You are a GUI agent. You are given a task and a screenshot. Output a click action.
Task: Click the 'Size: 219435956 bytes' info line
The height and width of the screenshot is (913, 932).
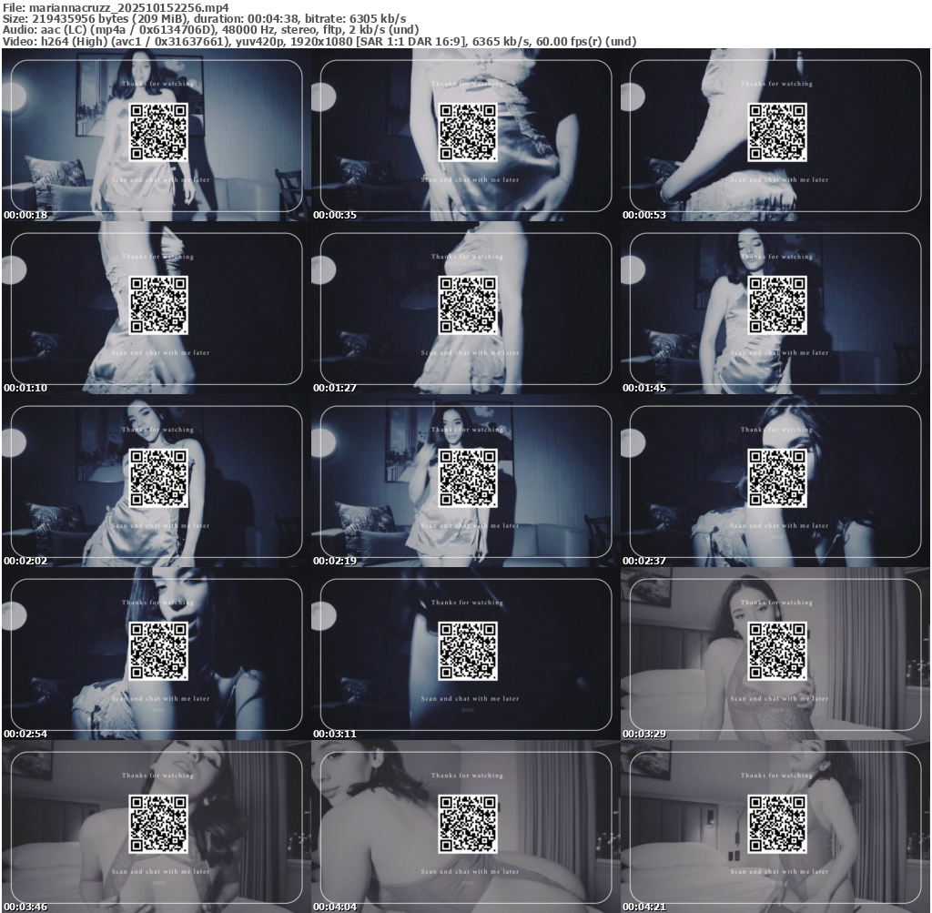point(205,18)
